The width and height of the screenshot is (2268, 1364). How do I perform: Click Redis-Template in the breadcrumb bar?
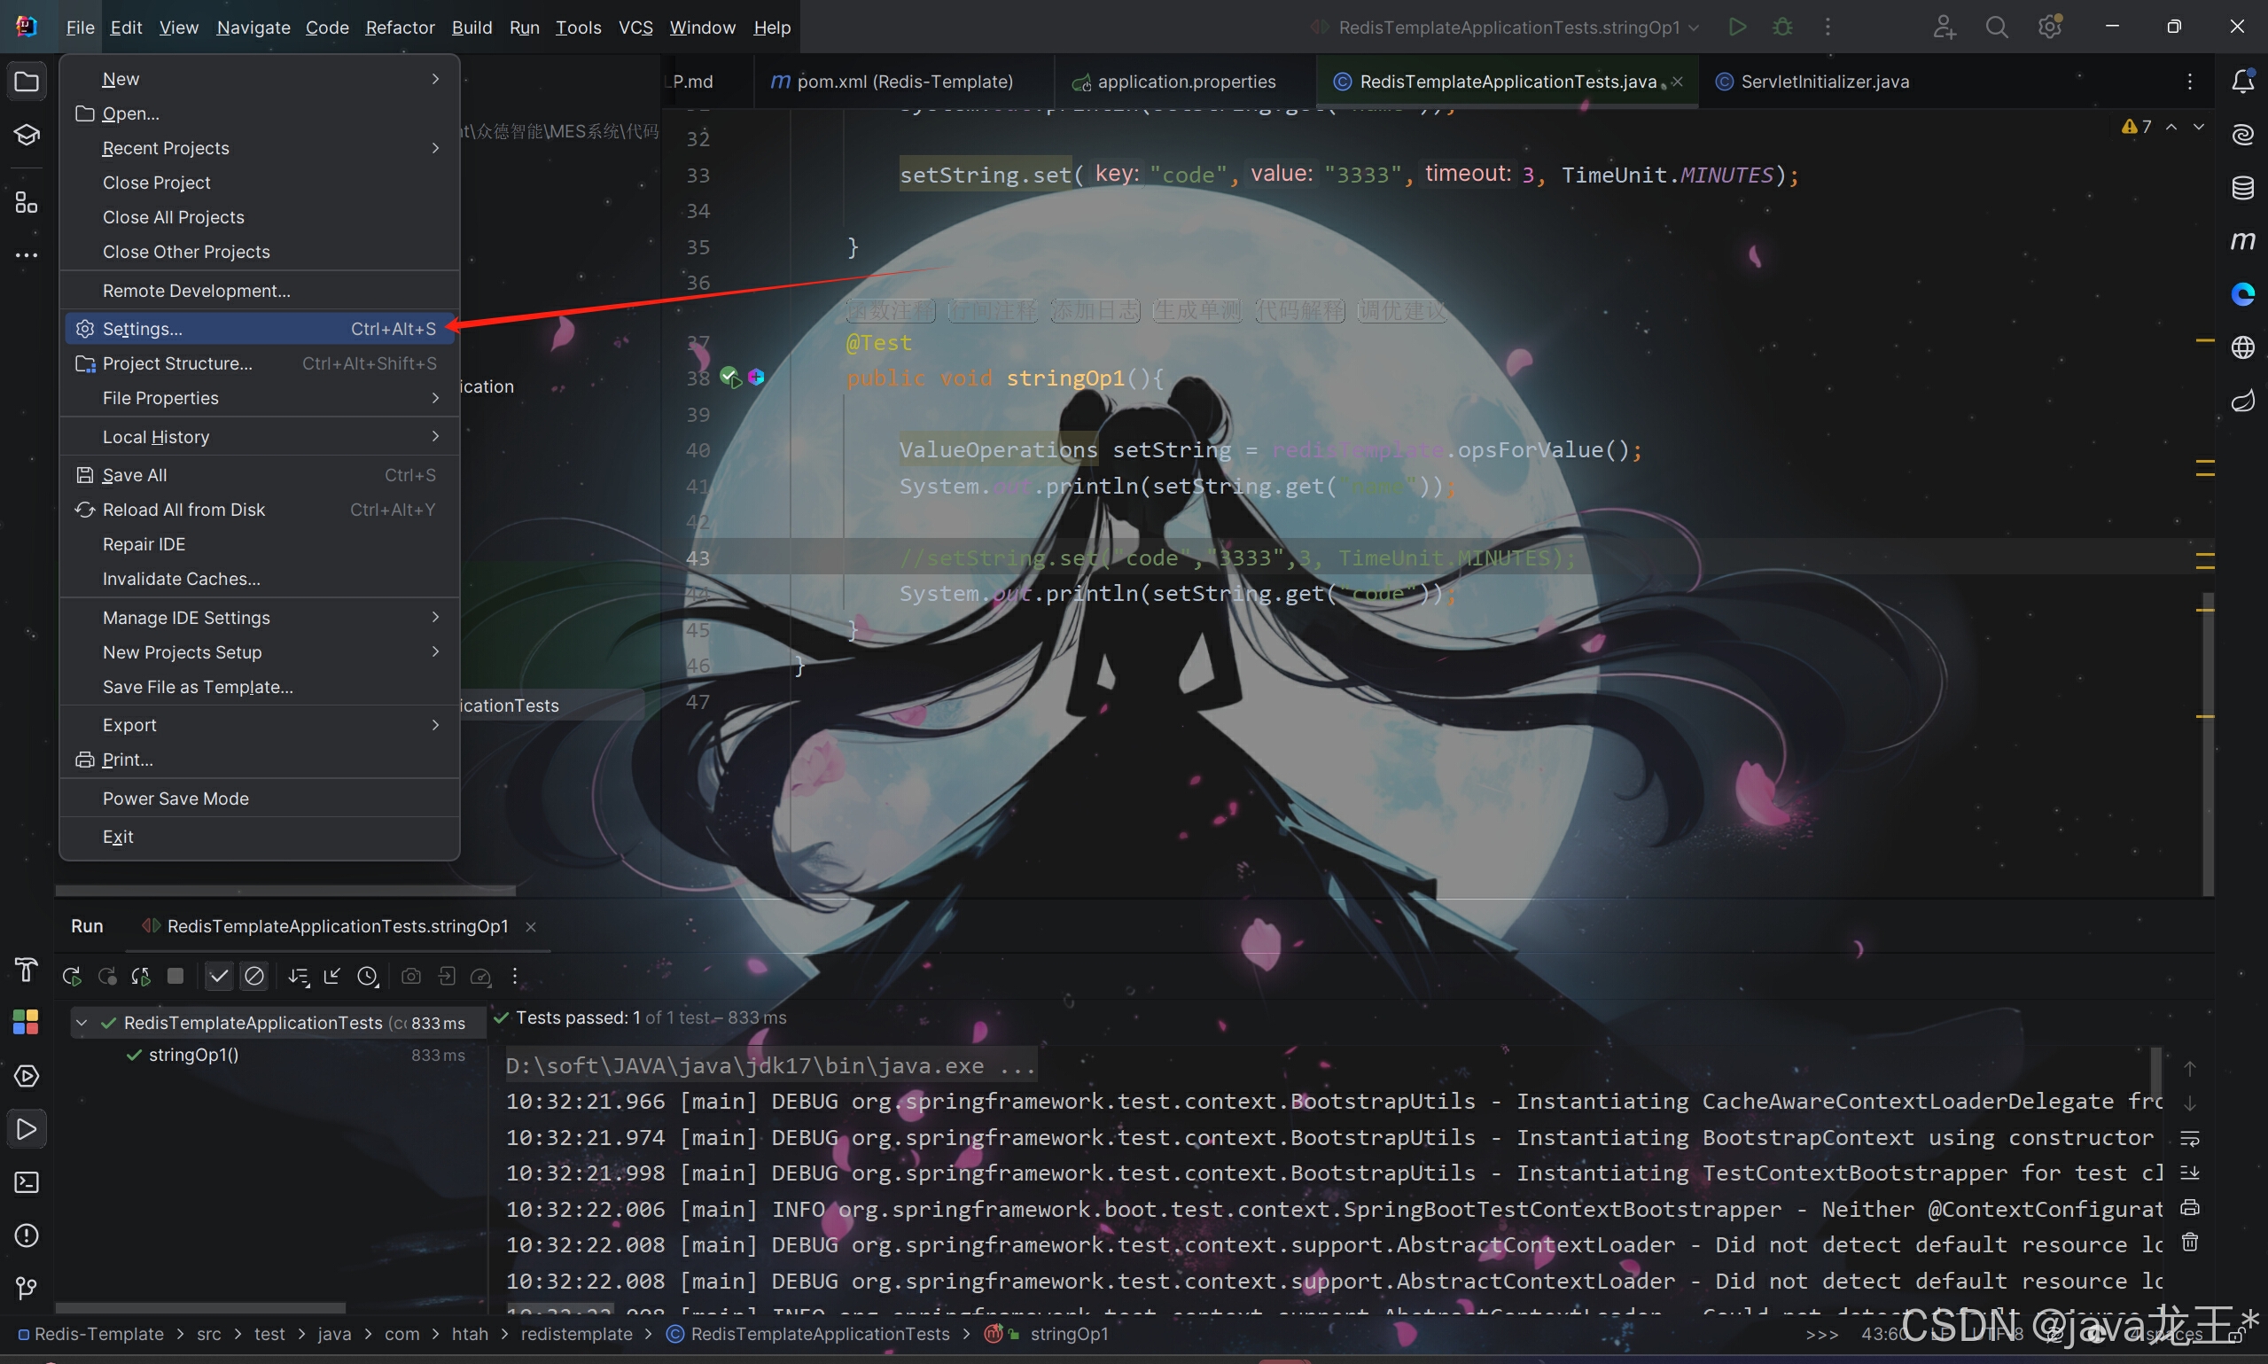(98, 1334)
